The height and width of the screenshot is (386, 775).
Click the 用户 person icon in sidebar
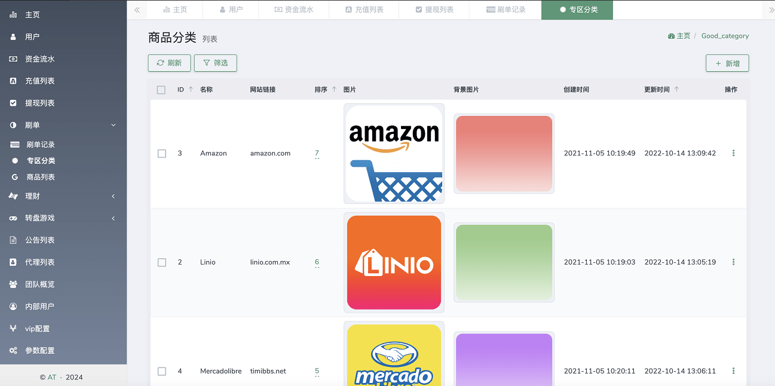coord(13,37)
